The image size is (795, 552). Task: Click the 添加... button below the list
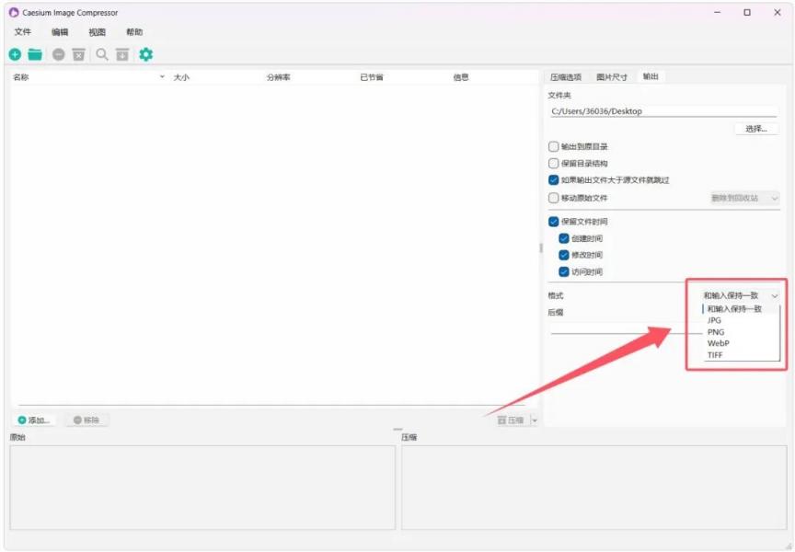coord(36,420)
